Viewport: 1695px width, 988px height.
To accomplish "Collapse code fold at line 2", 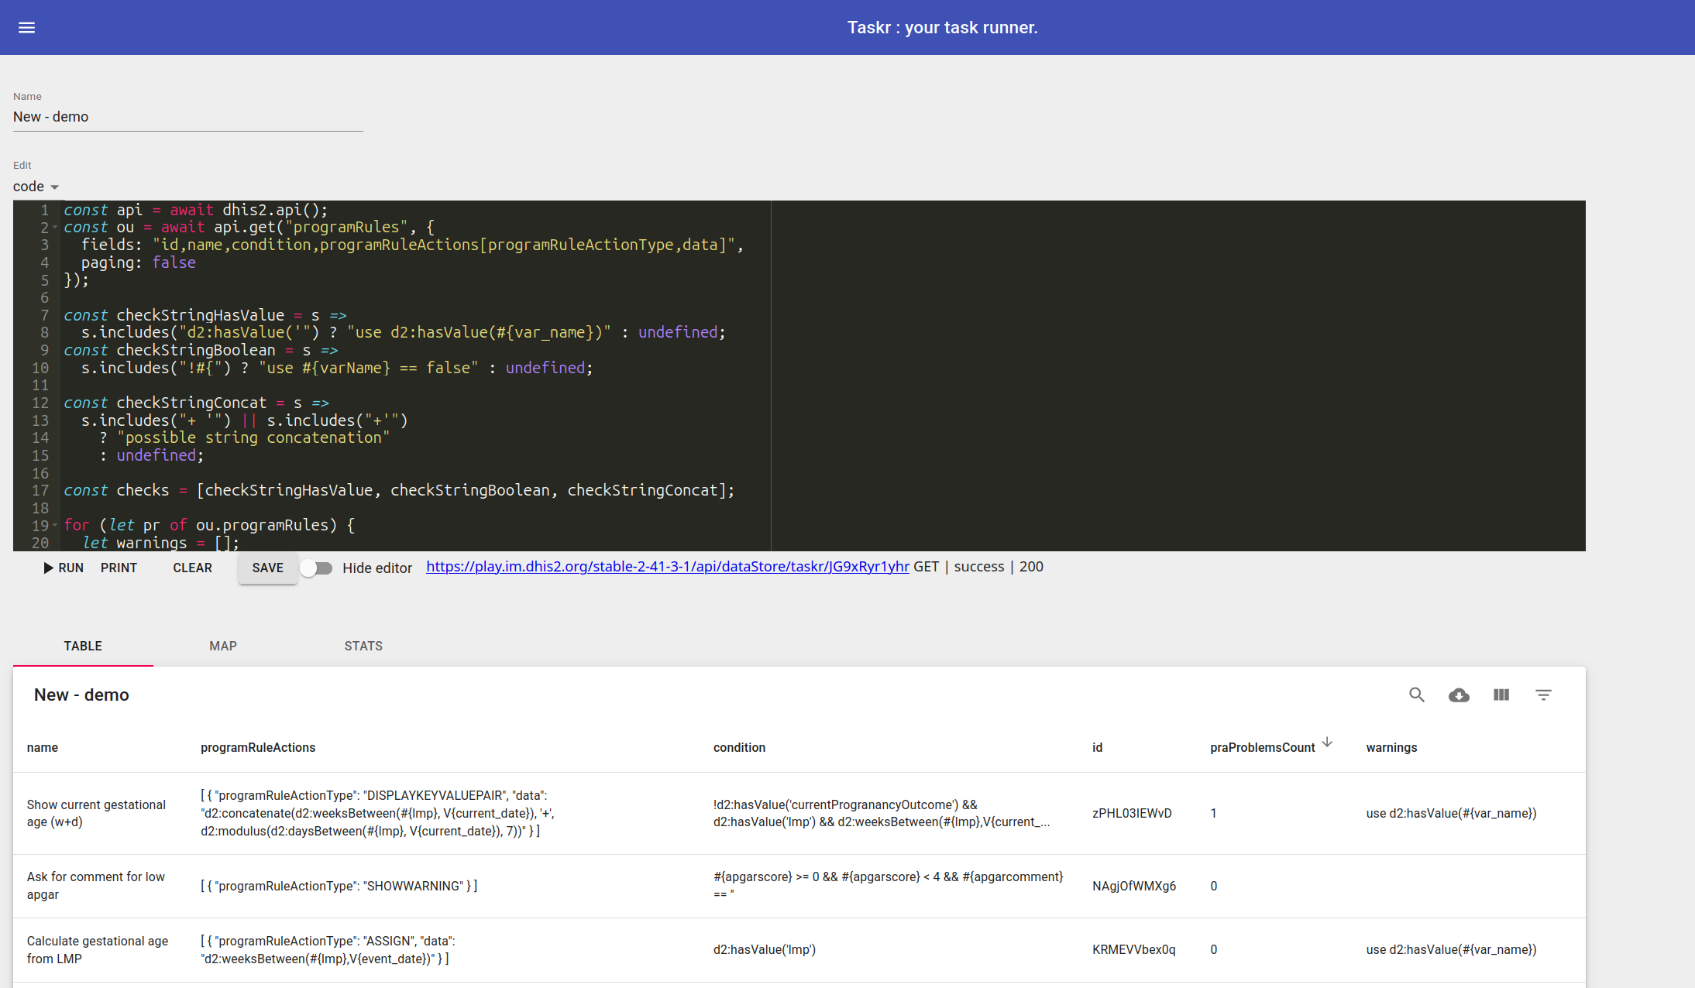I will point(55,228).
